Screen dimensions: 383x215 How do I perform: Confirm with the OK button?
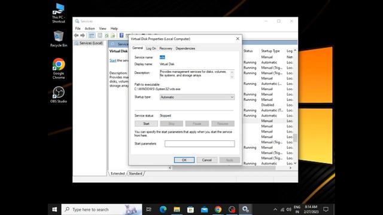coord(184,160)
